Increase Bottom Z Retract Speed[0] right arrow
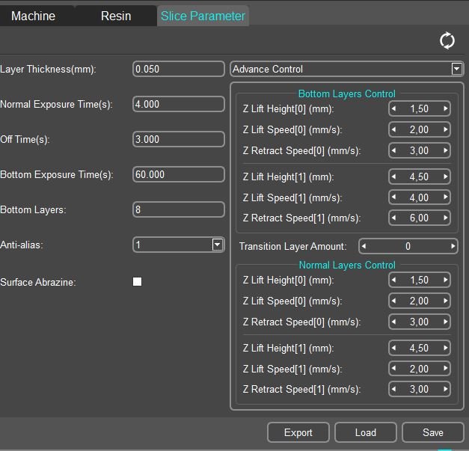469x451 pixels. [446, 151]
